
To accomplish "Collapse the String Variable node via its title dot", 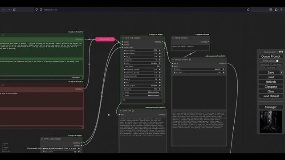I will click(173, 38).
